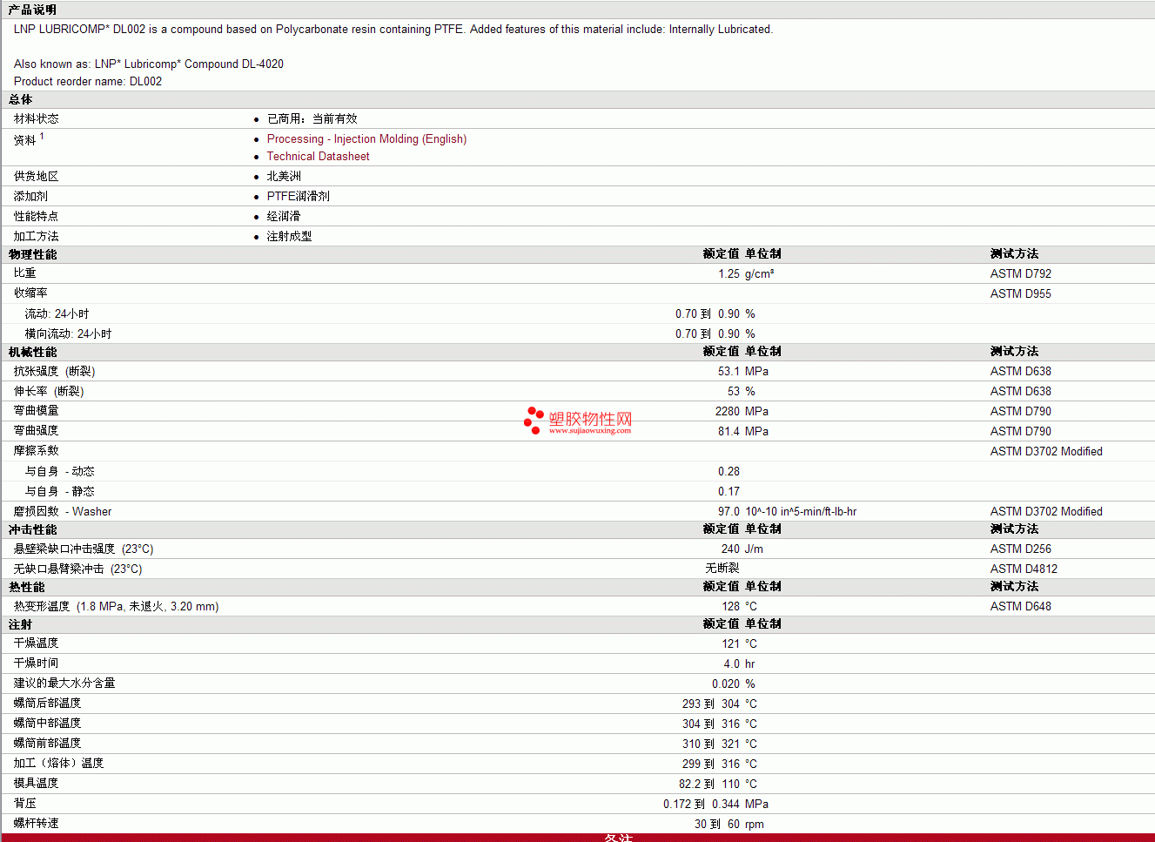Viewport: 1155px width, 842px height.
Task: Click the unit 10^-10 in^5-min/ft-lb-hr
Action: pos(801,512)
